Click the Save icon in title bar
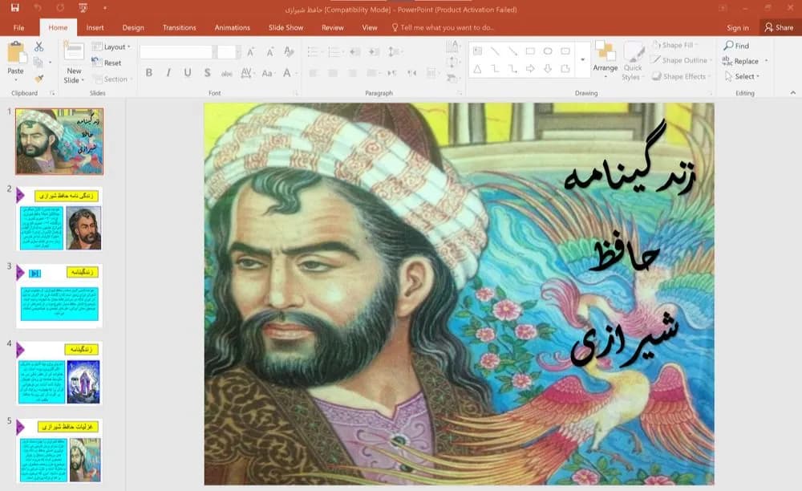This screenshot has width=802, height=491. 14,8
